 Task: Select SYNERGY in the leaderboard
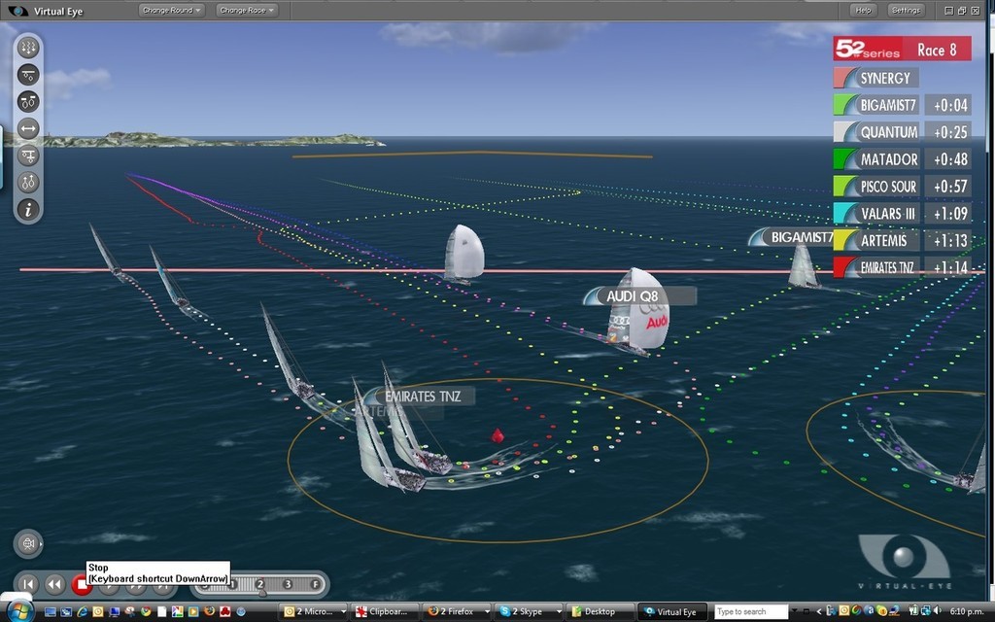click(876, 78)
